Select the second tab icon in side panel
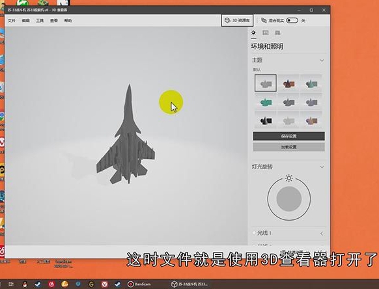The height and width of the screenshot is (289, 379). [266, 33]
